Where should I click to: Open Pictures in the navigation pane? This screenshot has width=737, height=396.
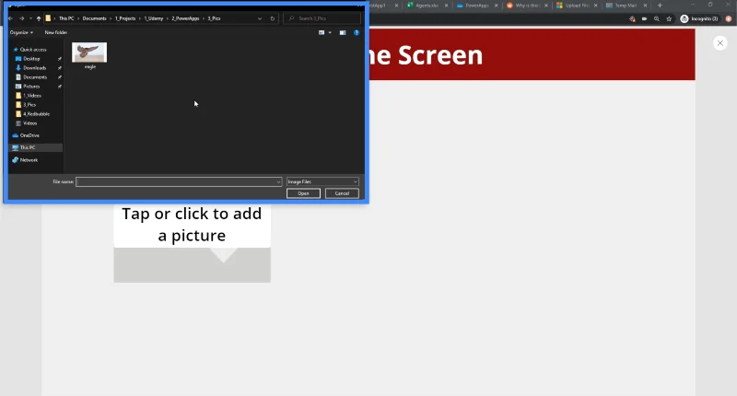[31, 87]
